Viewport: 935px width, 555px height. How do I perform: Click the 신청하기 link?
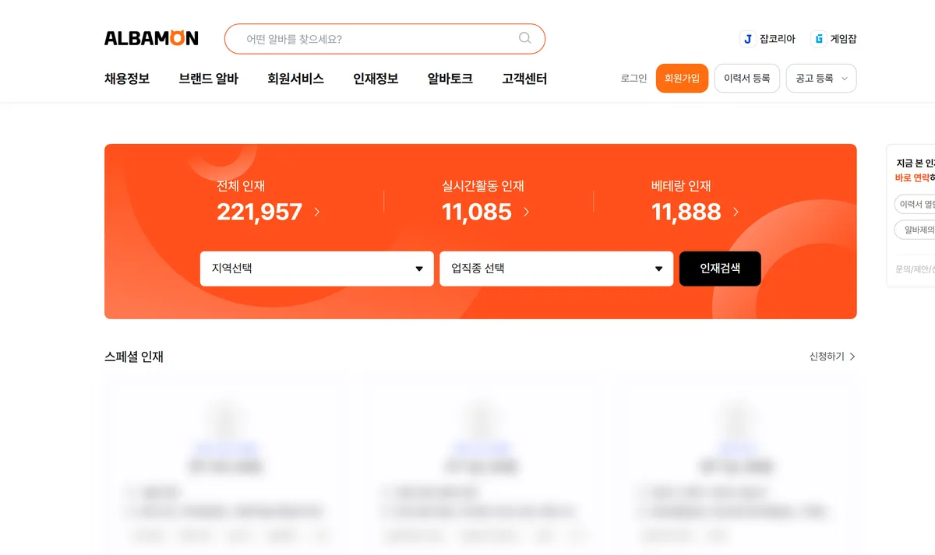[x=827, y=357]
